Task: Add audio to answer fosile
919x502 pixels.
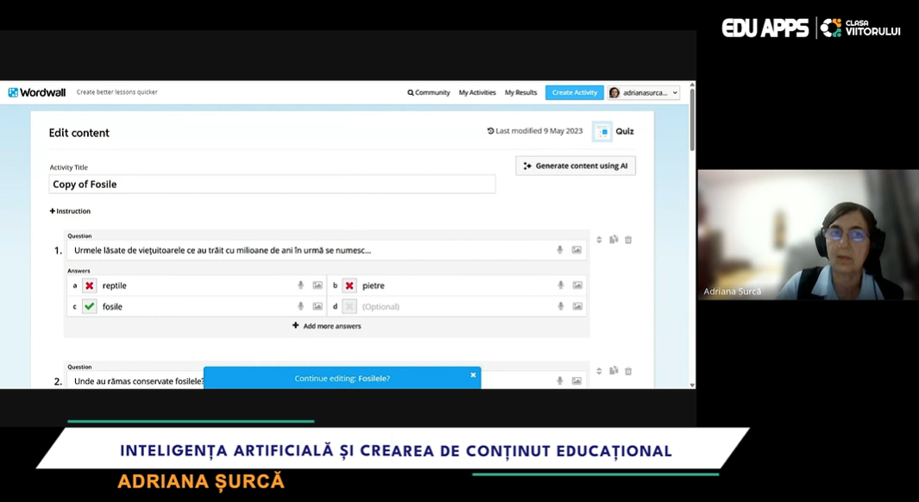Action: (300, 306)
